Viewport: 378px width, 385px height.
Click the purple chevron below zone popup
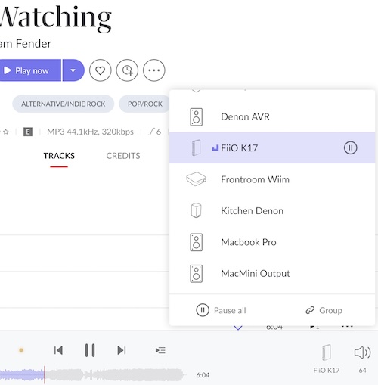tap(238, 328)
